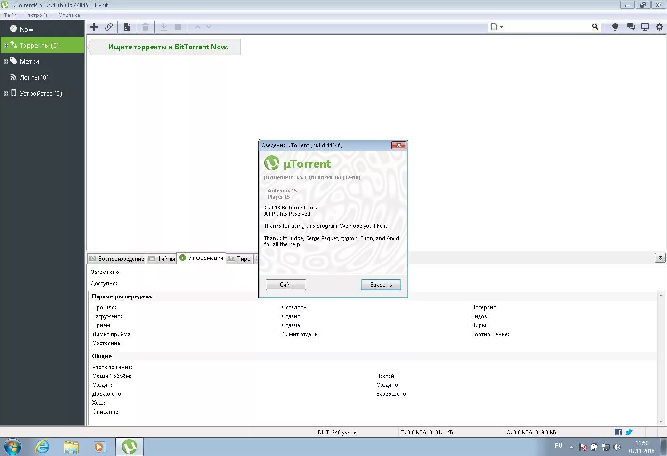Open search provider dropdown arrow
667x456 pixels.
(501, 27)
